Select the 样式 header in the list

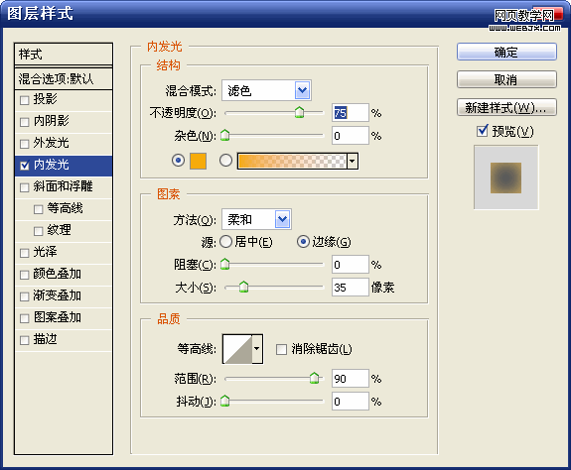[x=64, y=55]
